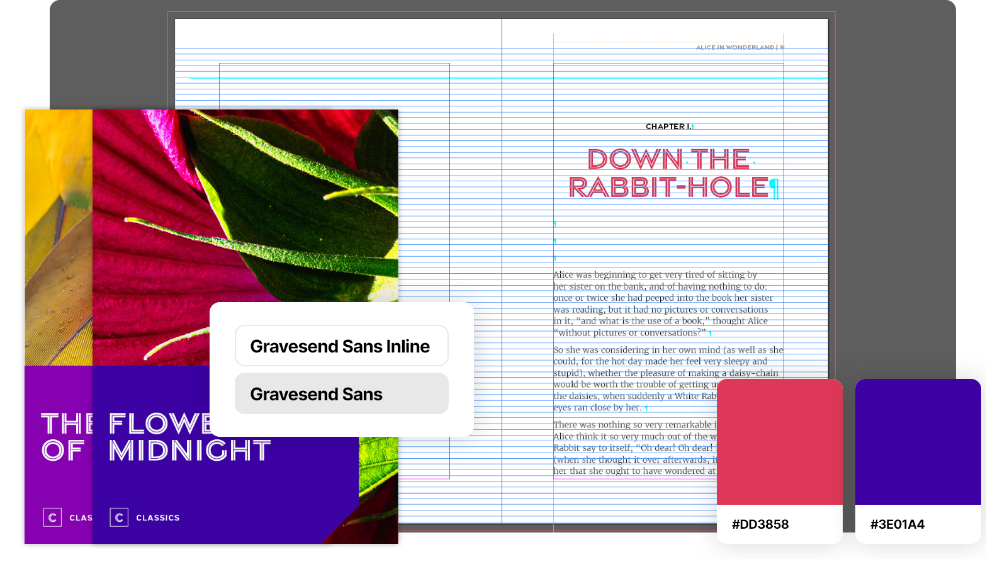Viewport: 1007px width, 569px height.
Task: Click the MIDNIGHT title text on the cover
Action: 190,451
